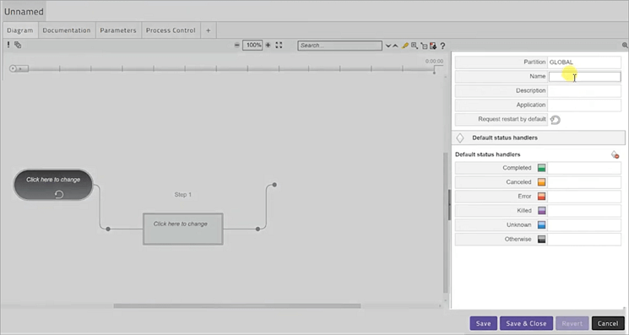Click the connector endpoint dot right of Step 1

click(x=258, y=230)
